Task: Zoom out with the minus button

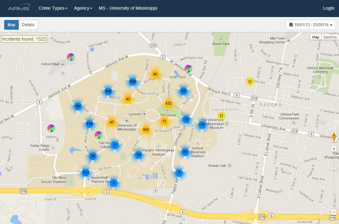Action: click(x=334, y=212)
